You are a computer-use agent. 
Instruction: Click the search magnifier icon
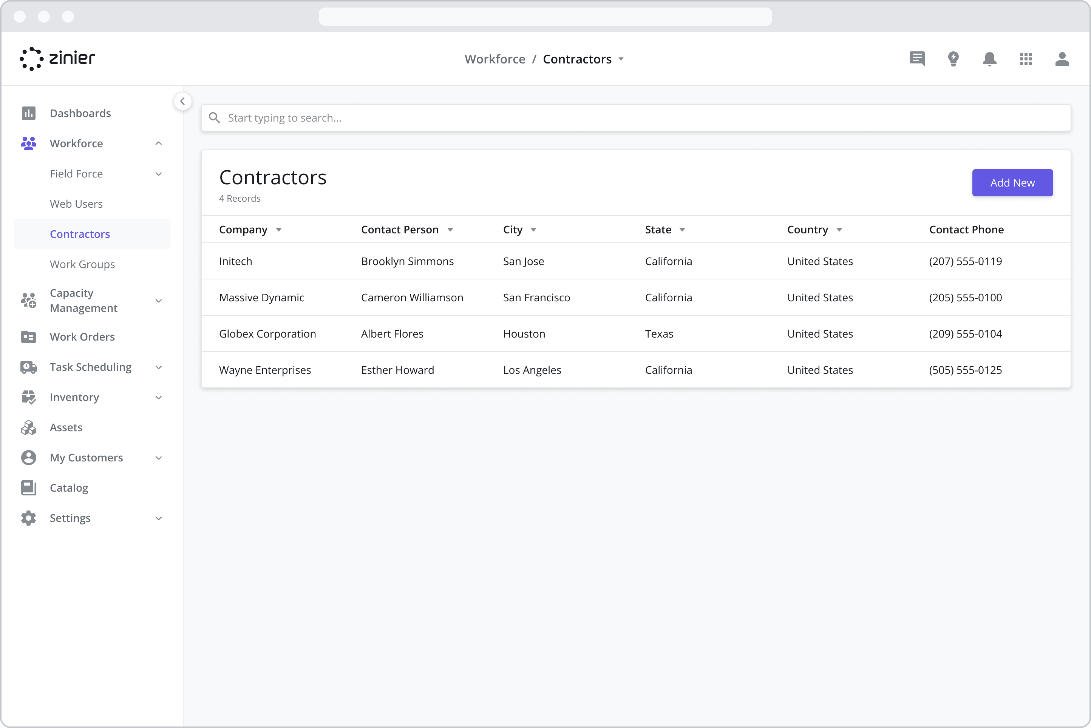214,118
